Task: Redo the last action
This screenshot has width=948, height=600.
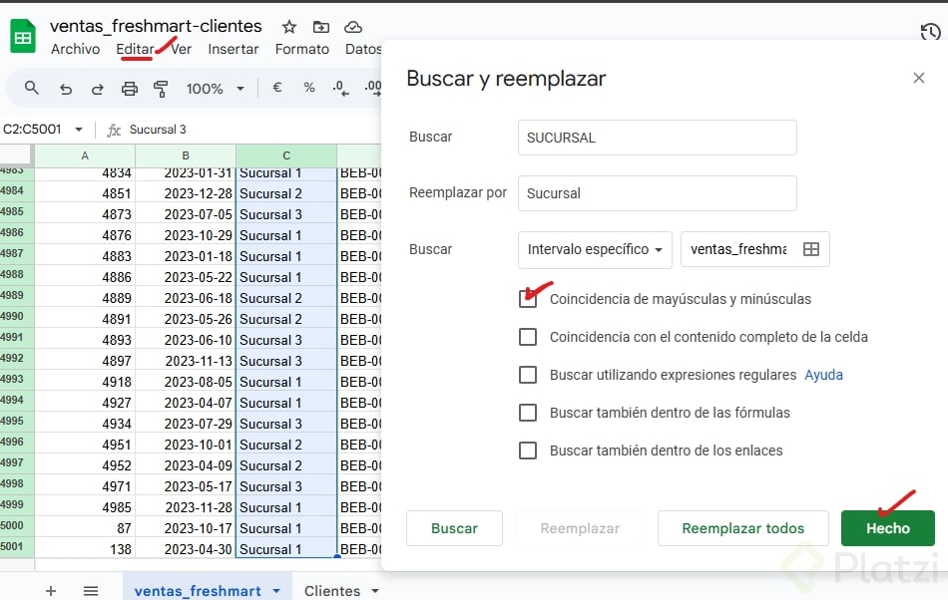Action: [x=98, y=89]
